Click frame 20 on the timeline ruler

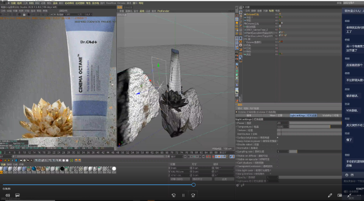(49, 153)
